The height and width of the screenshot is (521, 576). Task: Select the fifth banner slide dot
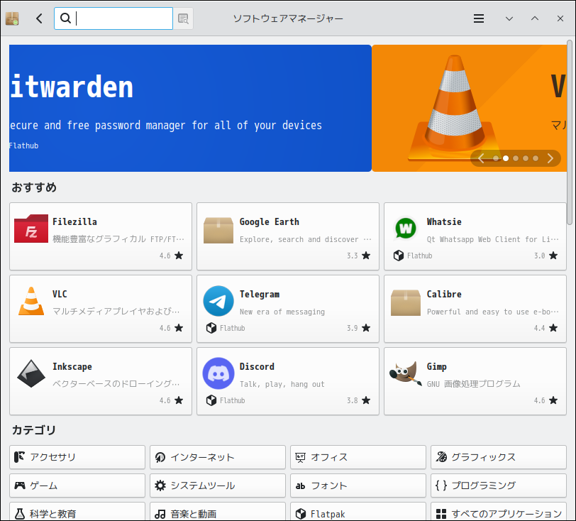coord(536,158)
